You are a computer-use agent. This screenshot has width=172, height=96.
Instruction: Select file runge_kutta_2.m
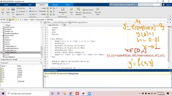[10, 46]
